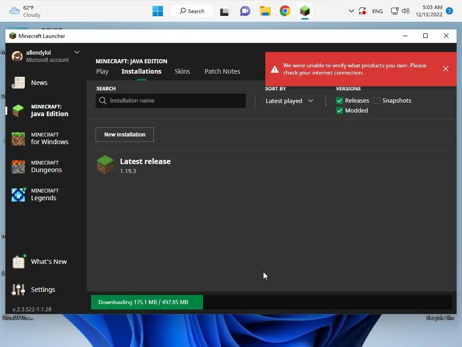Image resolution: width=462 pixels, height=347 pixels.
Task: Maximize the Minecraft Launcher window
Action: pos(425,36)
